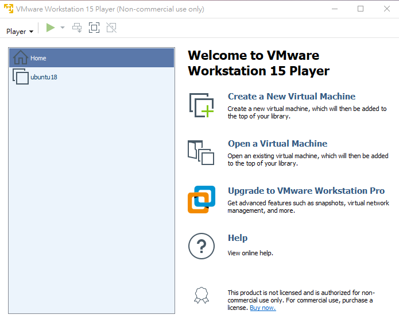Minimize the VMware Player window

pyautogui.click(x=335, y=9)
